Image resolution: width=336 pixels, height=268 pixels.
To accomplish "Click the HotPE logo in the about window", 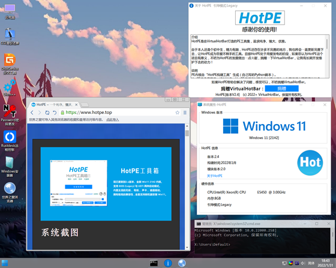I will (x=260, y=18).
